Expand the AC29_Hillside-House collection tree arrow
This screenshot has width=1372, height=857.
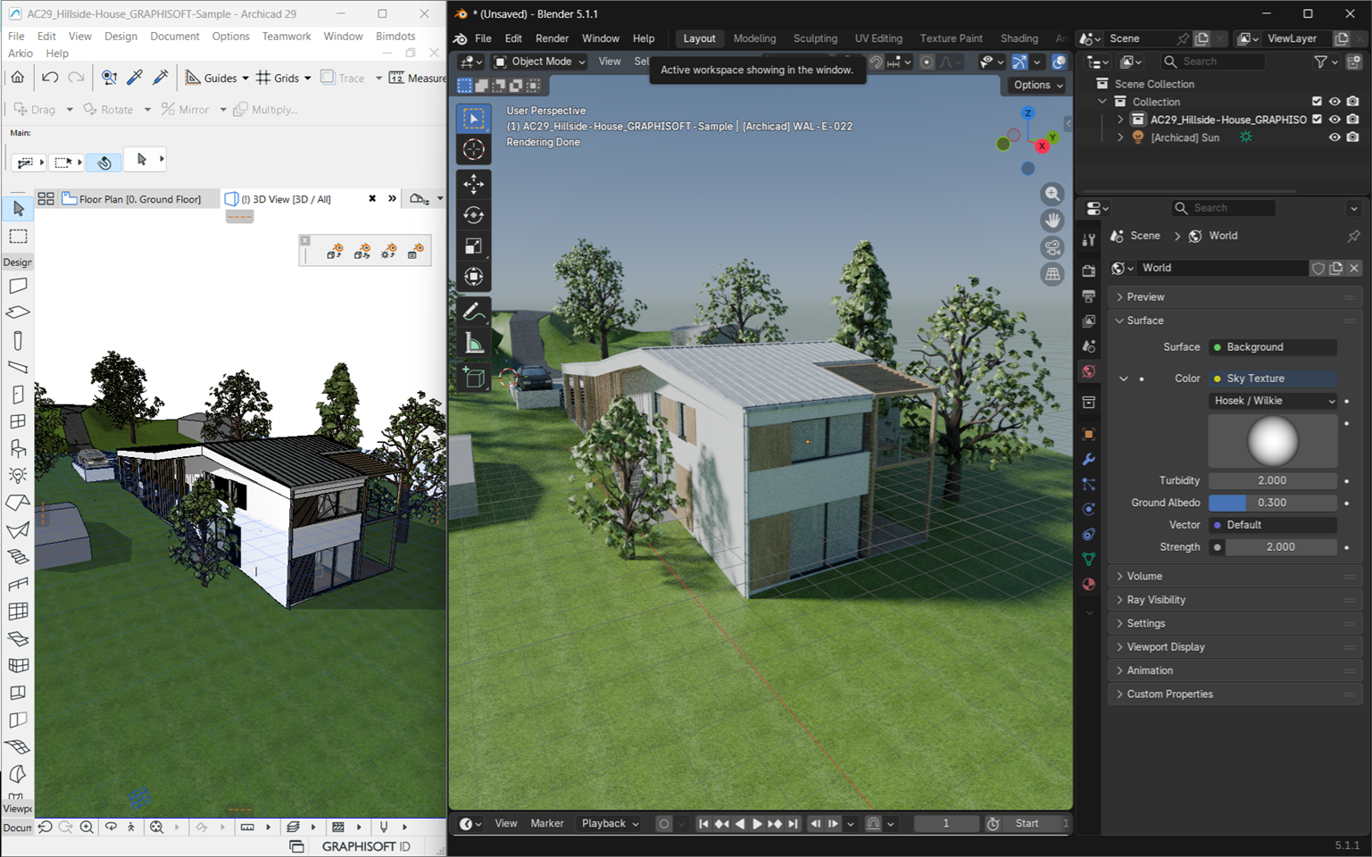[x=1120, y=120]
